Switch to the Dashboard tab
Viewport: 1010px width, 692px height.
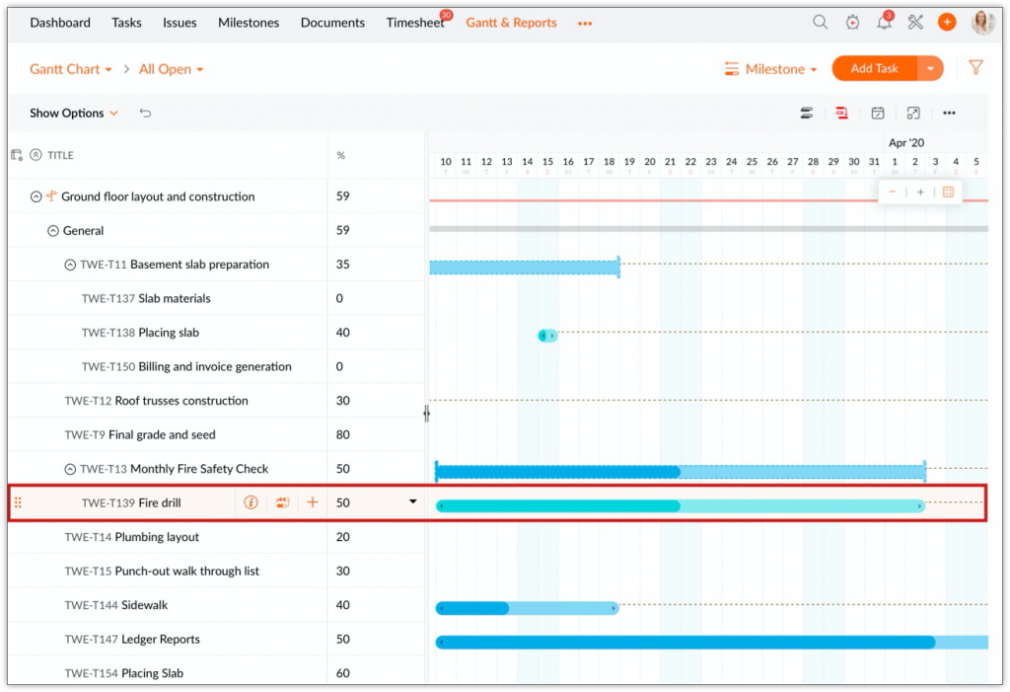click(59, 22)
